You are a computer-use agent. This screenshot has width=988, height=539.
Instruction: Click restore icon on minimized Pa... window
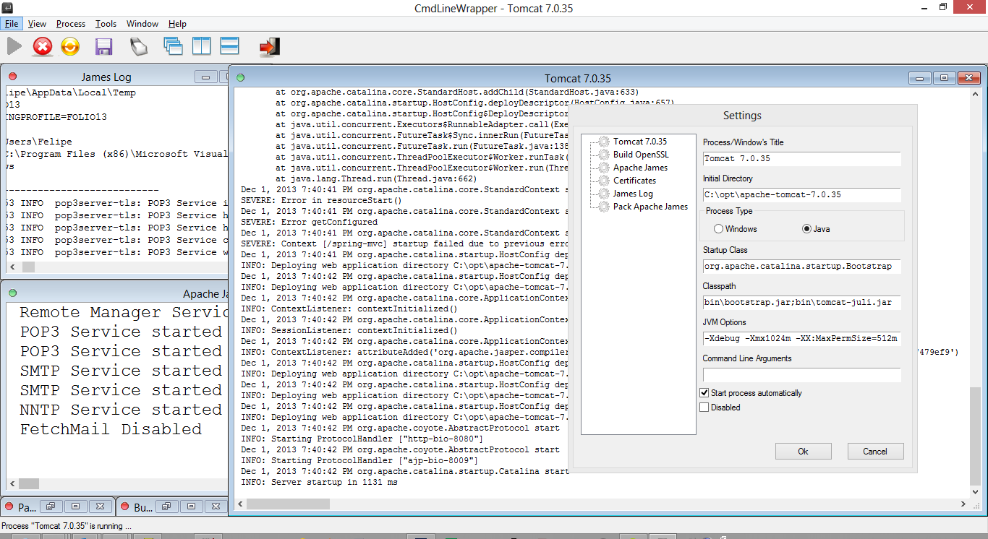coord(51,506)
